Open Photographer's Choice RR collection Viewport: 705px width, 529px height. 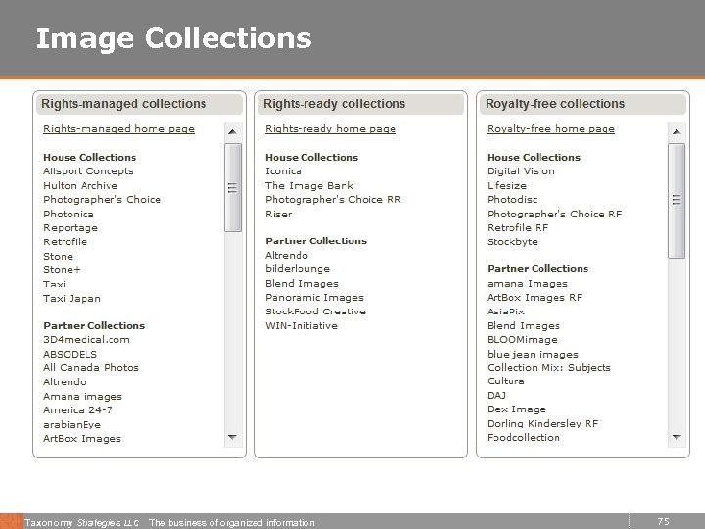click(333, 200)
